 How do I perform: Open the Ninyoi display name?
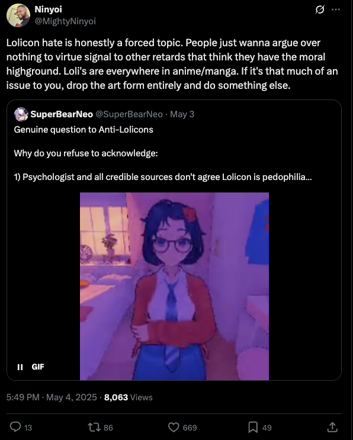click(x=48, y=9)
